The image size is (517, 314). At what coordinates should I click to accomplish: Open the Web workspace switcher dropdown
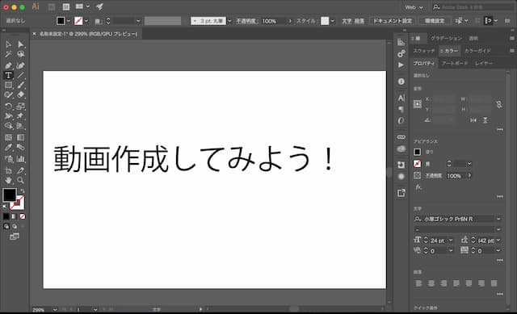414,7
